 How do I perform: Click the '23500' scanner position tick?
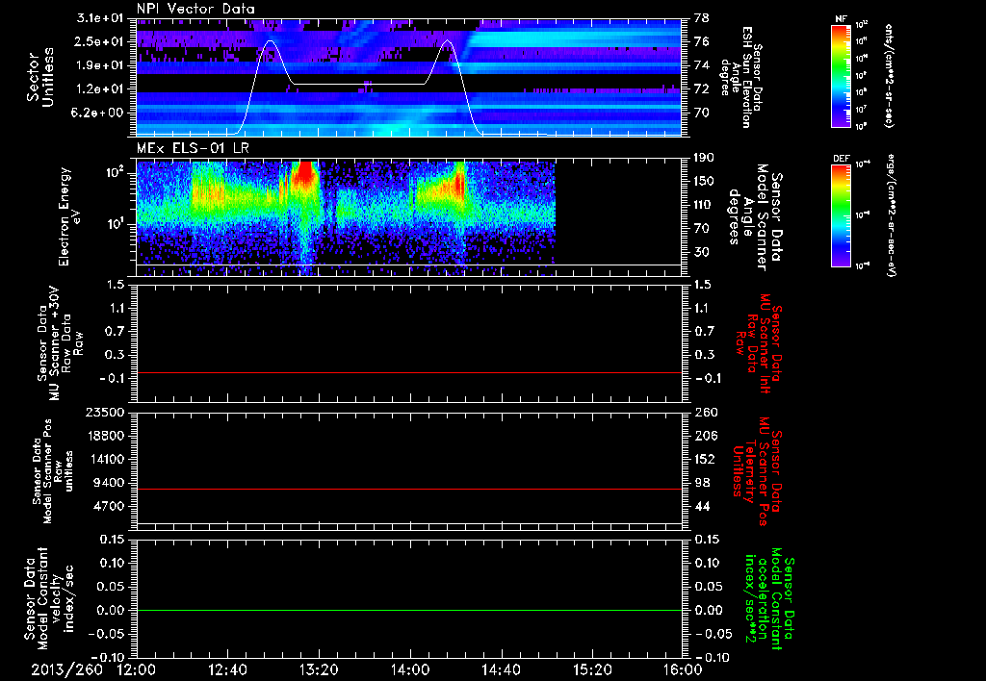pos(107,412)
